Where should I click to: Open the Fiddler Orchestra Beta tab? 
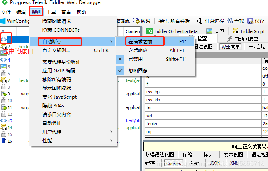click(172, 31)
